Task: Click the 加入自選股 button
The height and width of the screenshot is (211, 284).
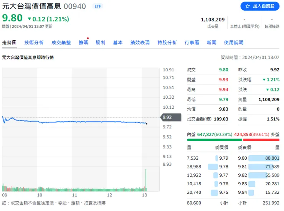Action: (x=260, y=7)
